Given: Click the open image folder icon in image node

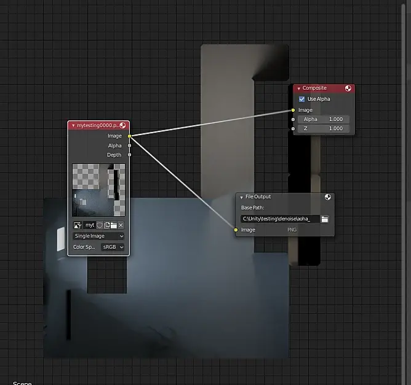Looking at the screenshot, I should [114, 225].
